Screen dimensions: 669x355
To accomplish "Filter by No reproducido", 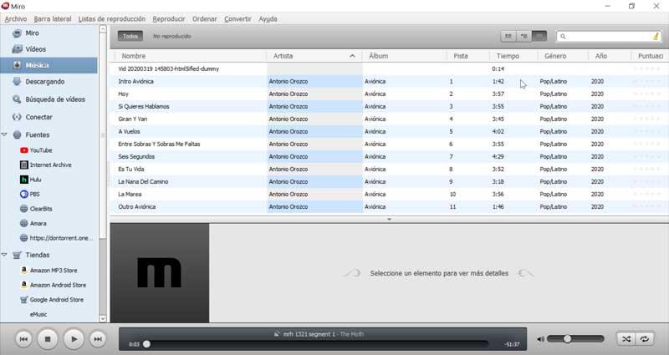I will [172, 36].
